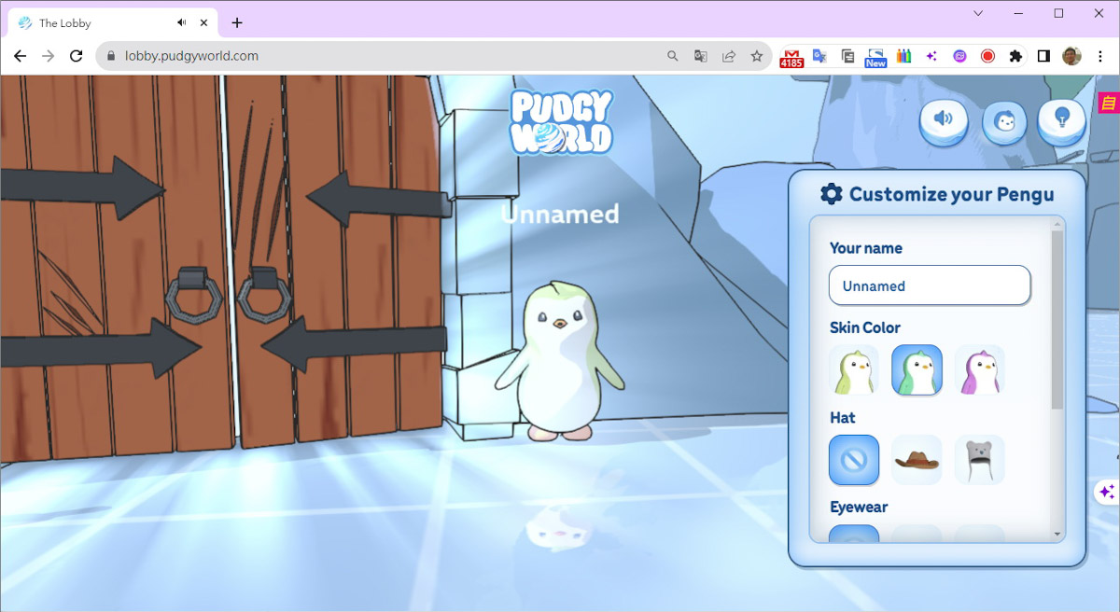Screen dimensions: 1120x612
Task: Click the panel scroll up arrow
Action: click(x=1057, y=224)
